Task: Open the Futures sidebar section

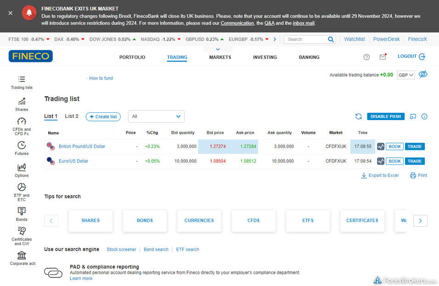Action: [22, 148]
